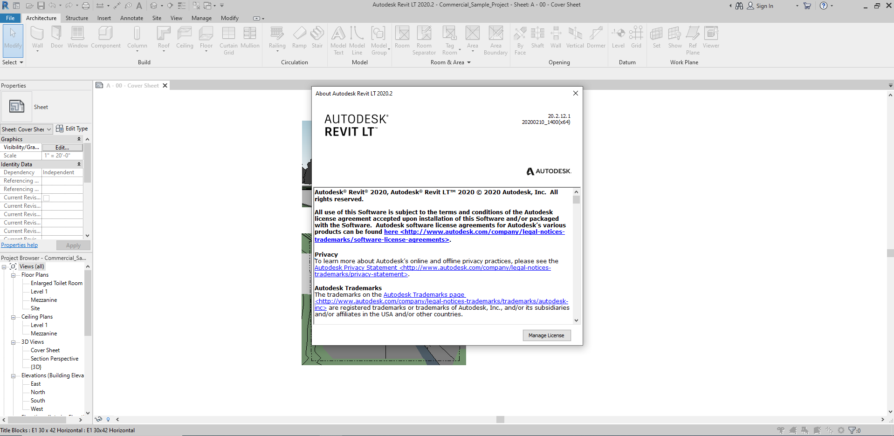Select the Area Boundary tool
The image size is (894, 436).
point(495,41)
